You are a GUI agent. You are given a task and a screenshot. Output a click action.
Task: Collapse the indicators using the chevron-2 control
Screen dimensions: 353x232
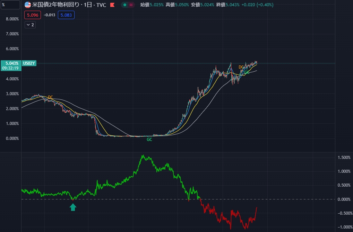(x=30, y=25)
